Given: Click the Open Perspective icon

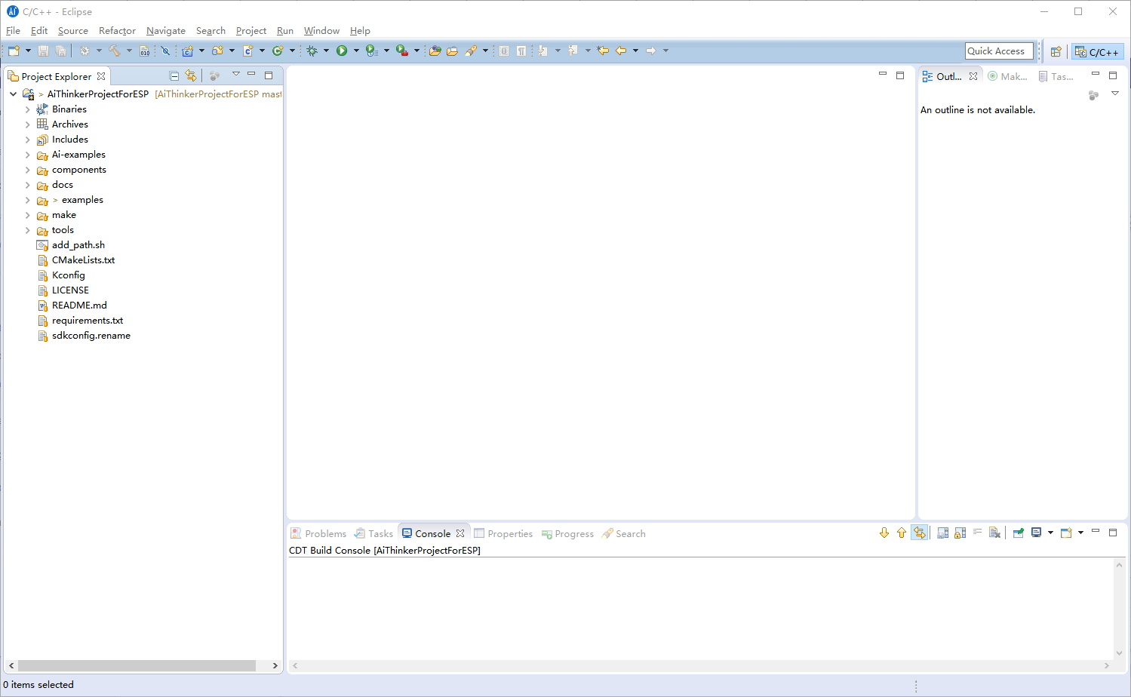Looking at the screenshot, I should (1056, 51).
